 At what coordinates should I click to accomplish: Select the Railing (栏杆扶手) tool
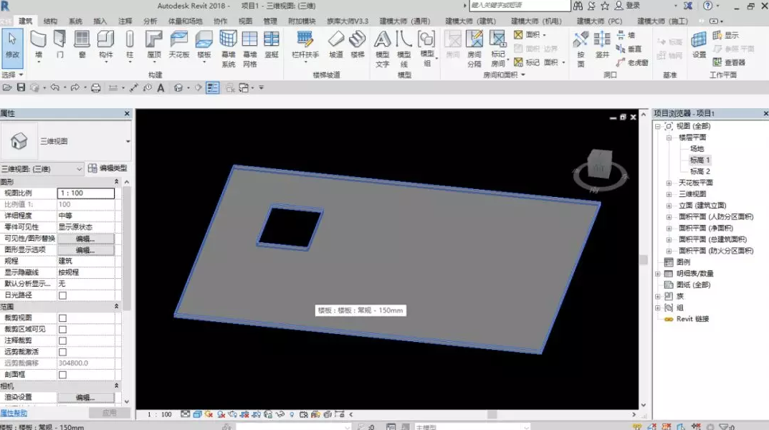click(x=305, y=45)
